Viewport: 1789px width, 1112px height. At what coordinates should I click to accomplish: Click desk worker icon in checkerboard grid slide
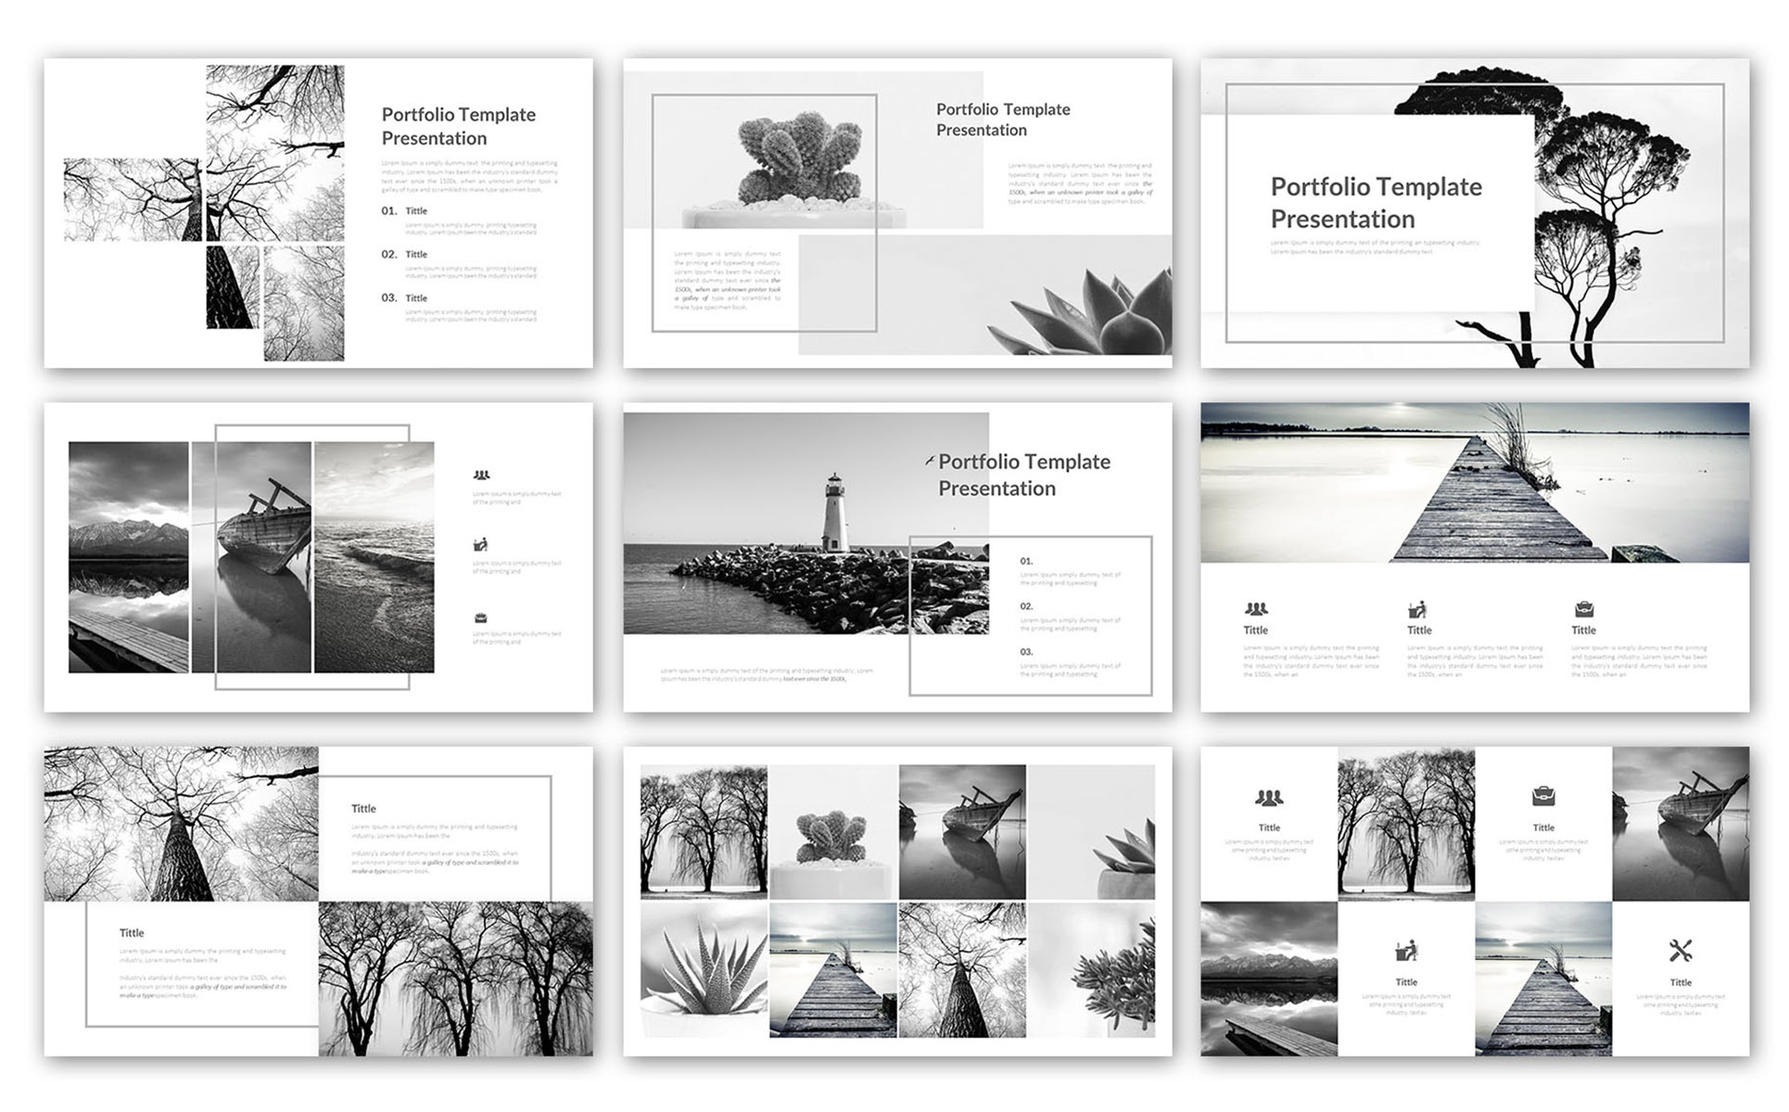pos(1406,951)
